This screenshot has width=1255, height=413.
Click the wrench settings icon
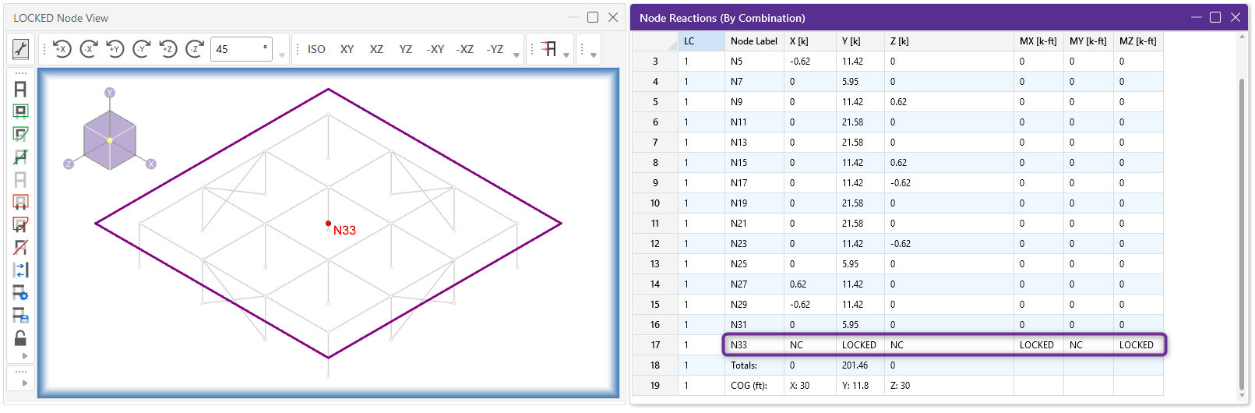(20, 49)
